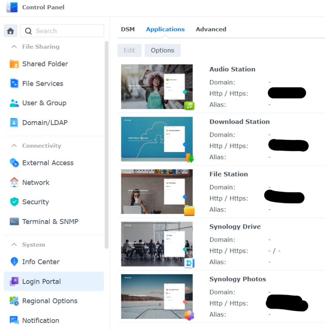Click External Access sidebar label
Viewport: 325px width, 330px height.
pyautogui.click(x=48, y=163)
